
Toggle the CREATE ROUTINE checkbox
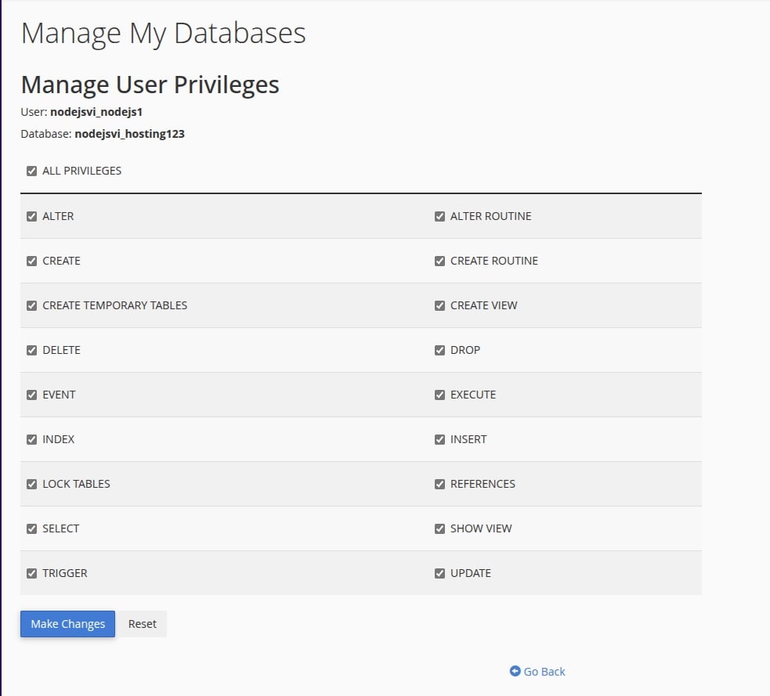click(x=439, y=261)
